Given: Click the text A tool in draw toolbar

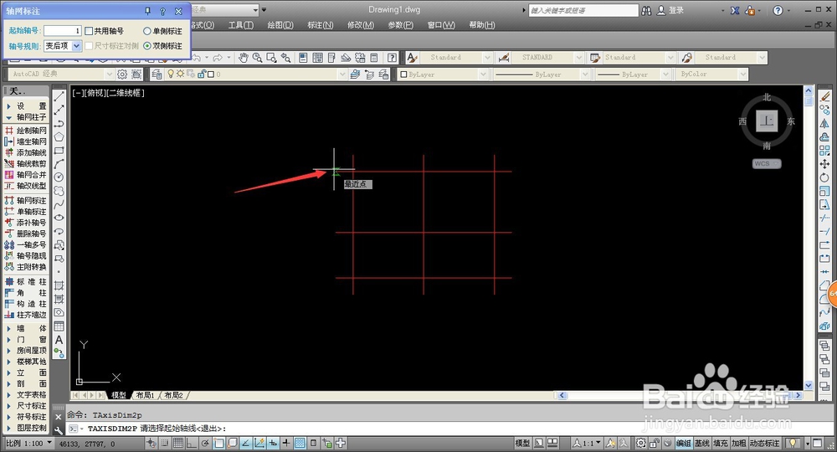Looking at the screenshot, I should point(59,340).
